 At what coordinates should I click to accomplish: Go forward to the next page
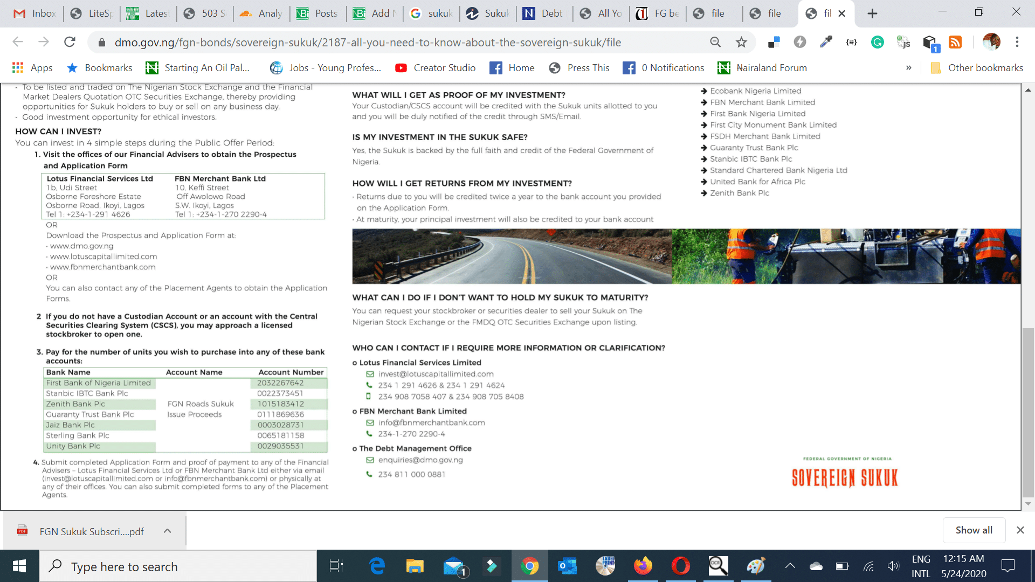(44, 42)
